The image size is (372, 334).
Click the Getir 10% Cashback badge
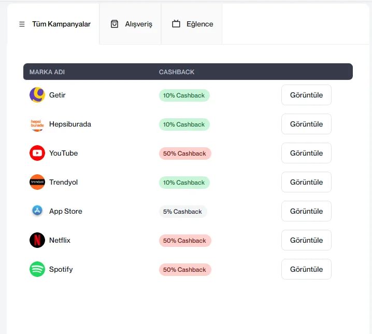click(x=184, y=95)
